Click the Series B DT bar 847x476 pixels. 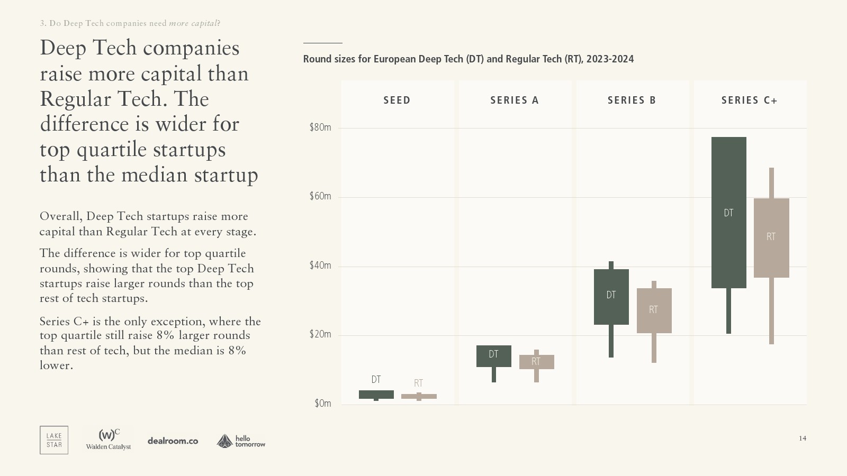click(611, 296)
